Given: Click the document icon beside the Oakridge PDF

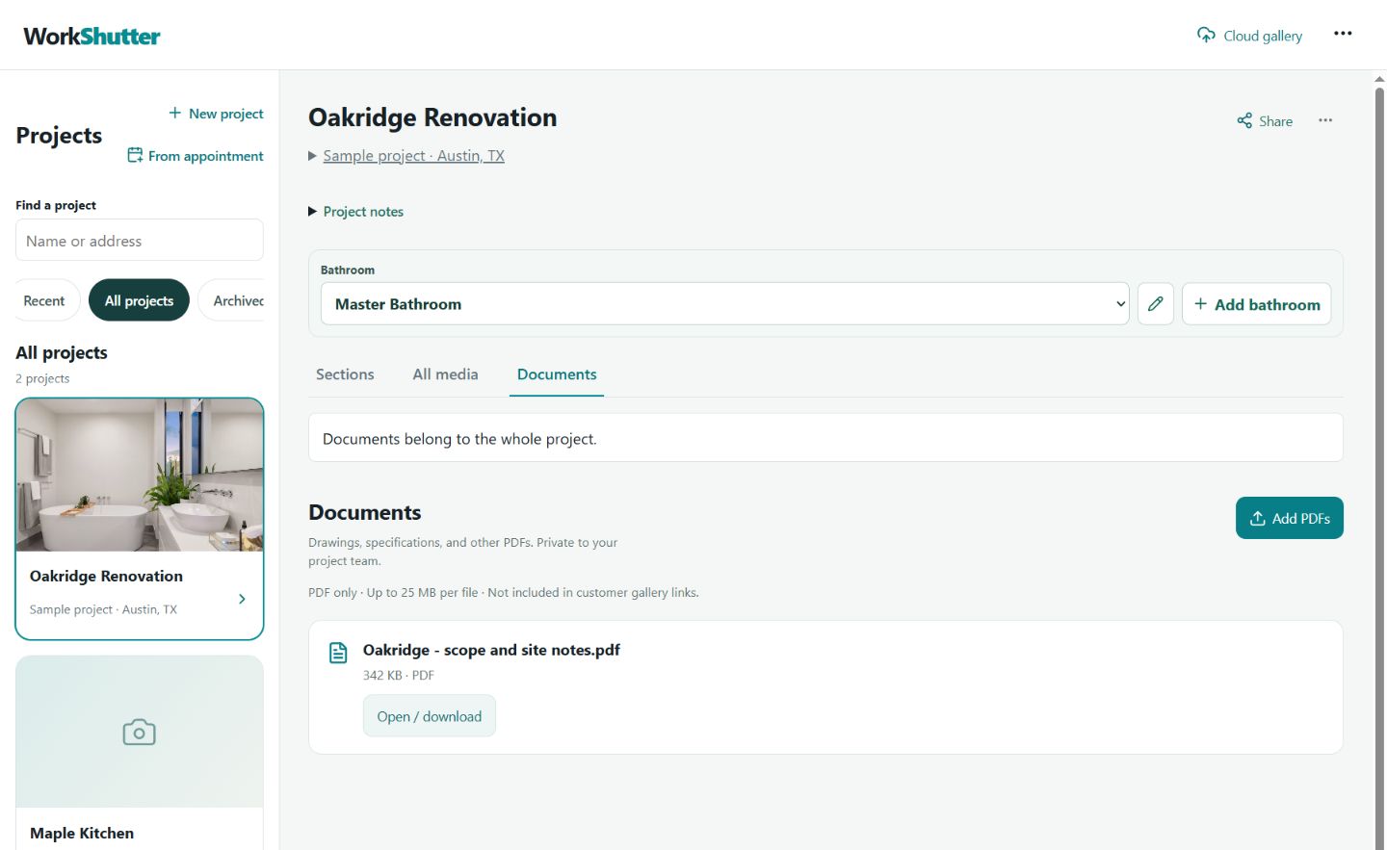Looking at the screenshot, I should tap(338, 653).
